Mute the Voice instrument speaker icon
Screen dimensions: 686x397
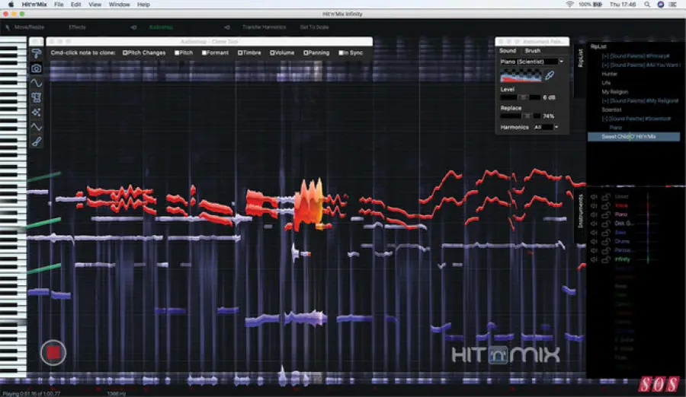click(595, 205)
